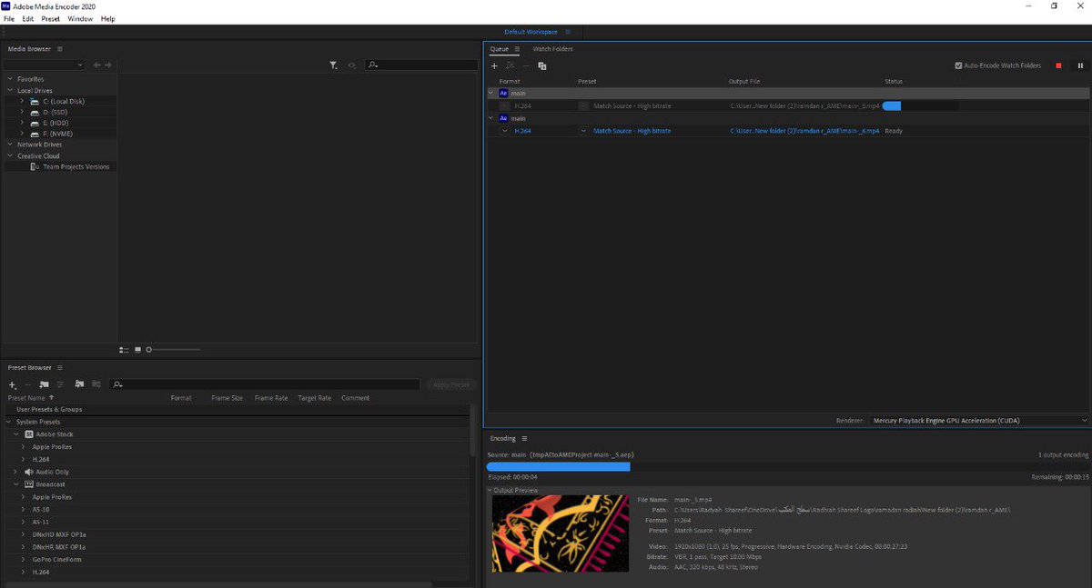Open the File menu

[x=9, y=18]
